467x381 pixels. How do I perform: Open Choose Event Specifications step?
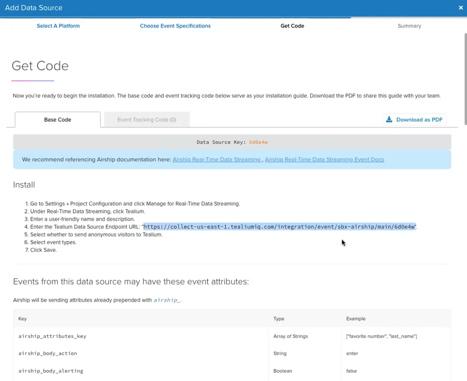(x=175, y=26)
